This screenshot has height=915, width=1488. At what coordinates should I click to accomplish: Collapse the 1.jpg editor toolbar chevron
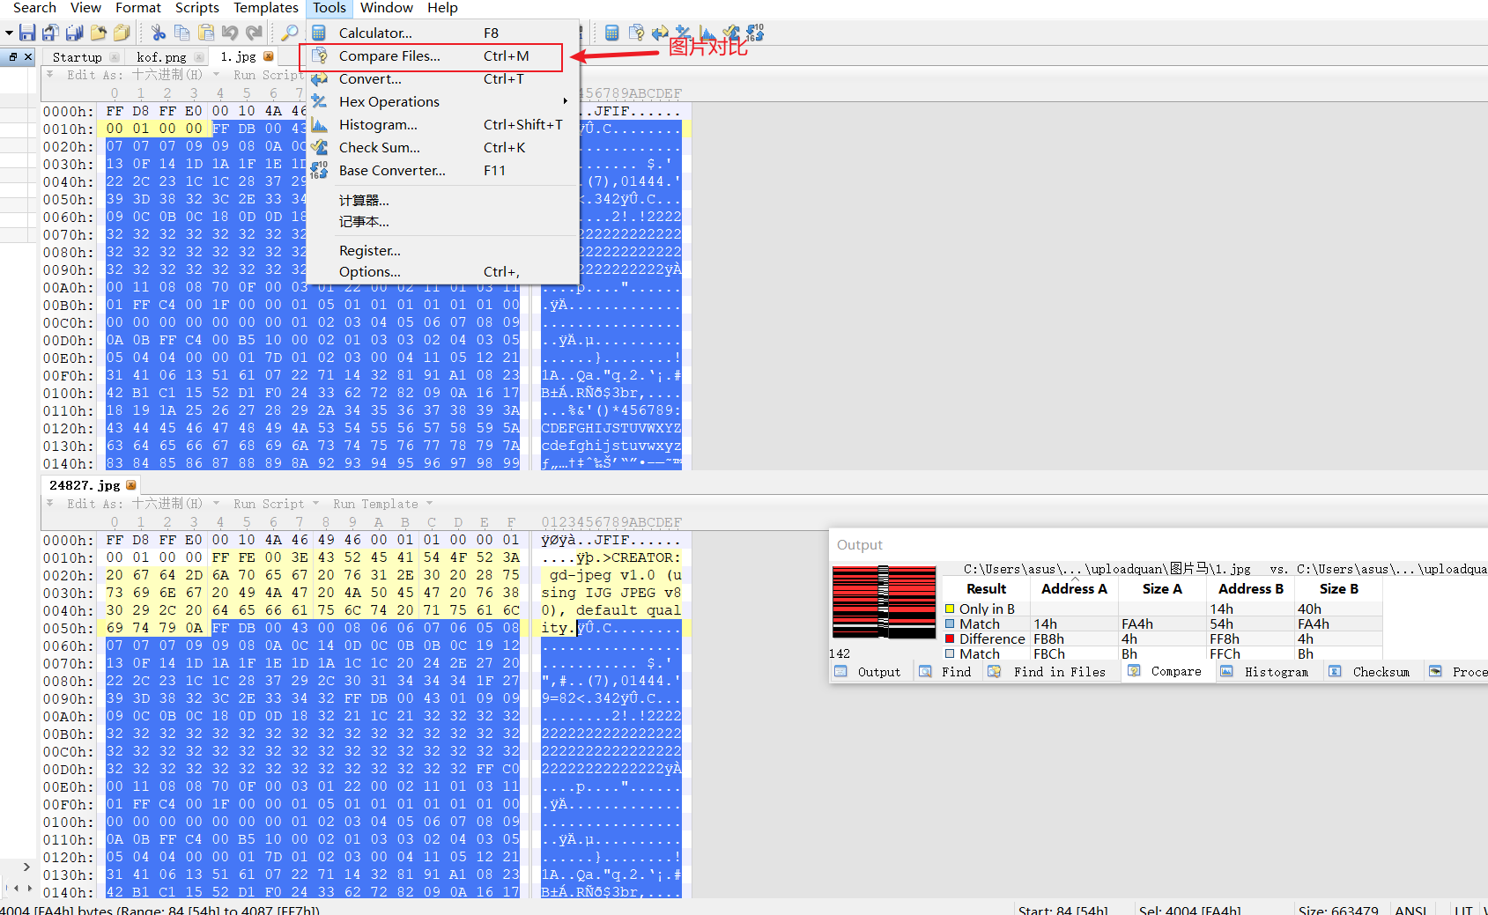coord(50,74)
